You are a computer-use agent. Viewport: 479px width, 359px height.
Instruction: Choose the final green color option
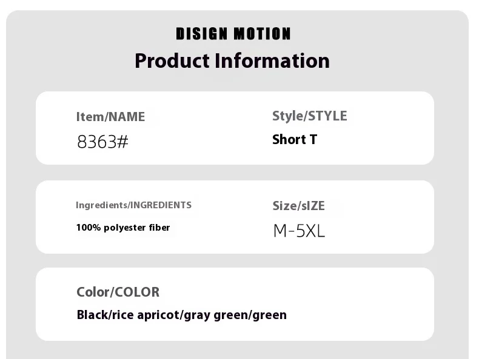269,315
